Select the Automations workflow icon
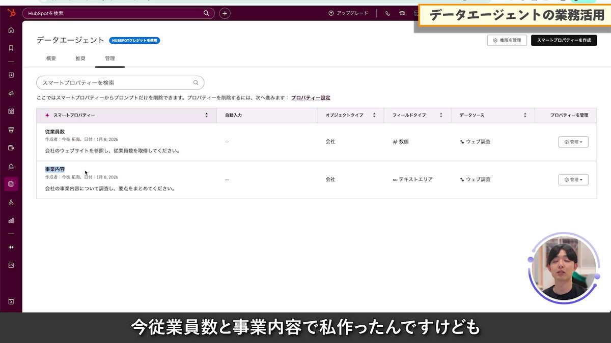 pos(11,202)
